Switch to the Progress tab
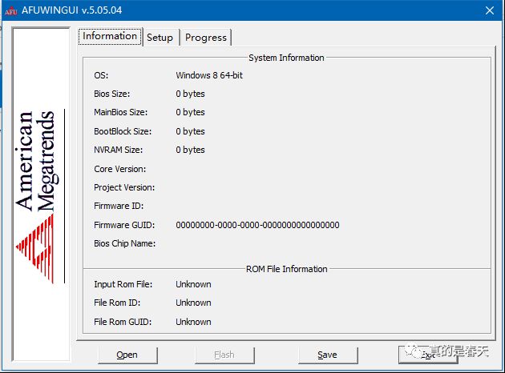Viewport: 505px width, 373px height. click(206, 38)
